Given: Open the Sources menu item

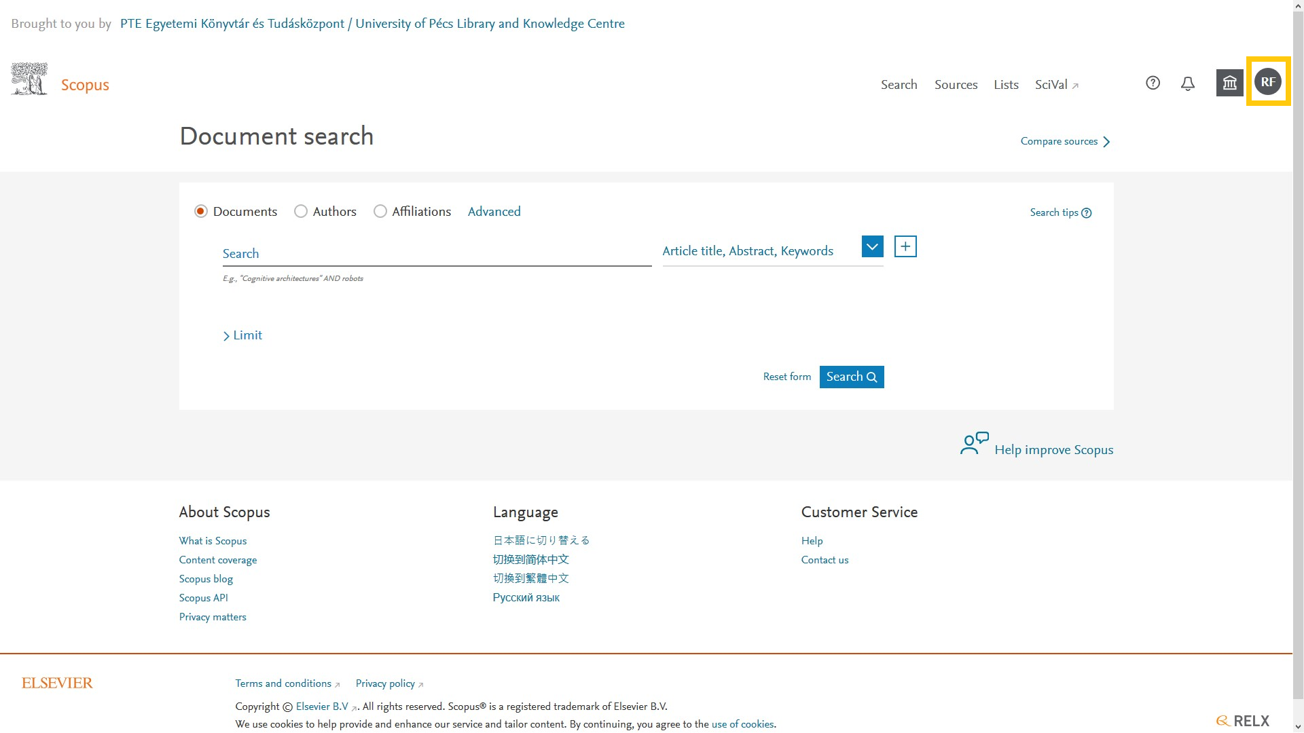Looking at the screenshot, I should [x=956, y=85].
